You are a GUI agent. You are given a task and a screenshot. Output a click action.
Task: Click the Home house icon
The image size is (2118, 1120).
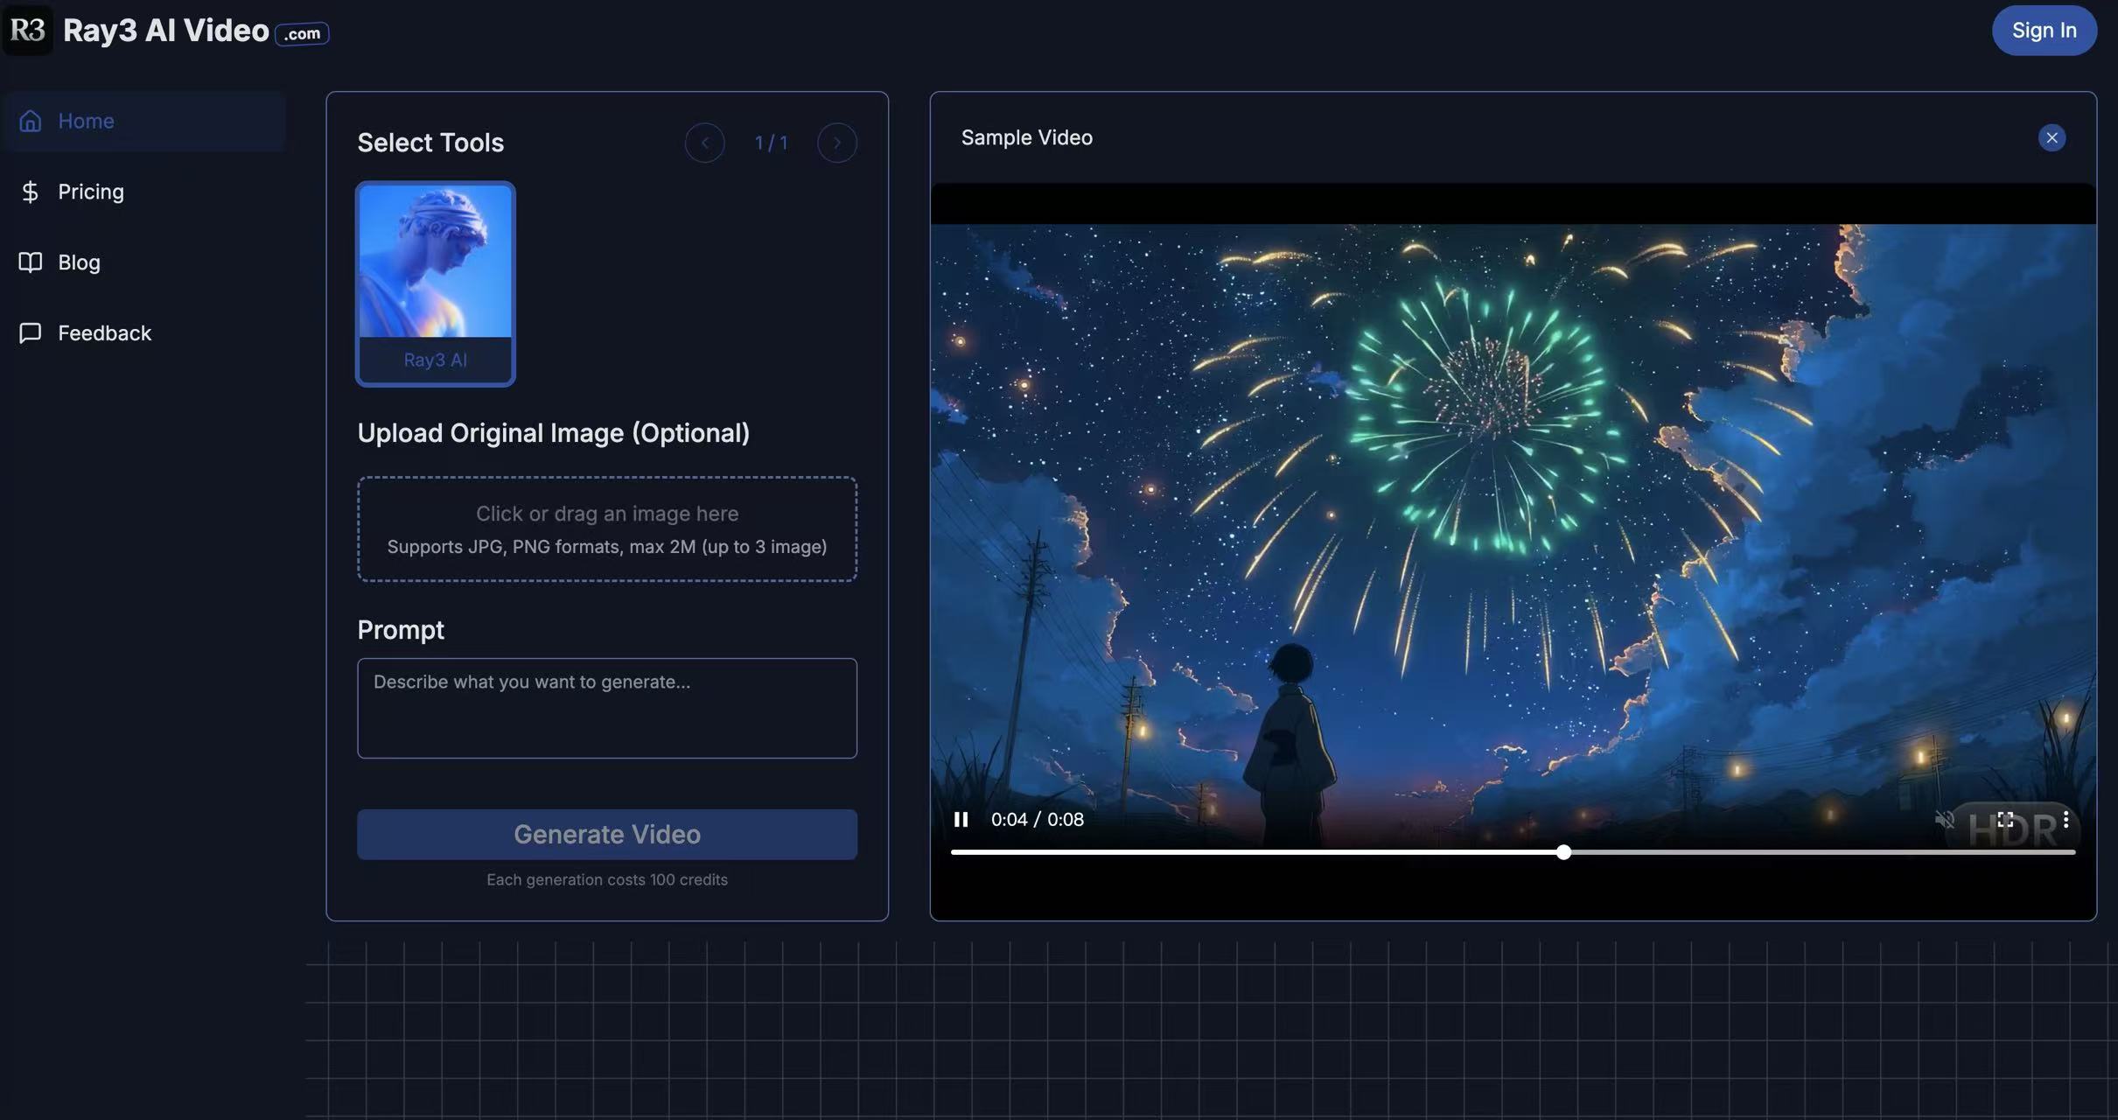(x=31, y=121)
